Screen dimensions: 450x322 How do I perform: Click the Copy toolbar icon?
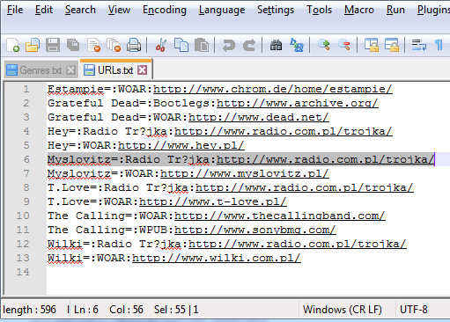pos(181,46)
